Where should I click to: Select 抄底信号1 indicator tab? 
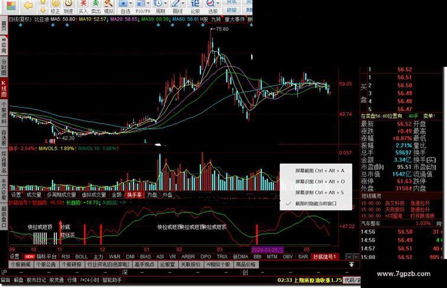click(325, 257)
